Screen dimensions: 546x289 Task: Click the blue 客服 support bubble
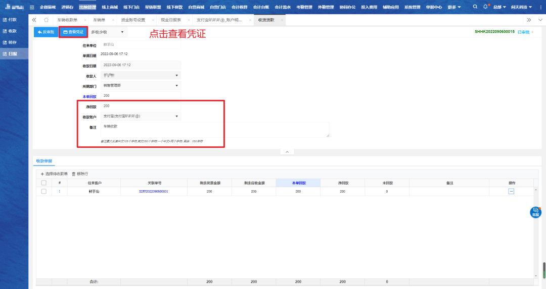[535, 212]
